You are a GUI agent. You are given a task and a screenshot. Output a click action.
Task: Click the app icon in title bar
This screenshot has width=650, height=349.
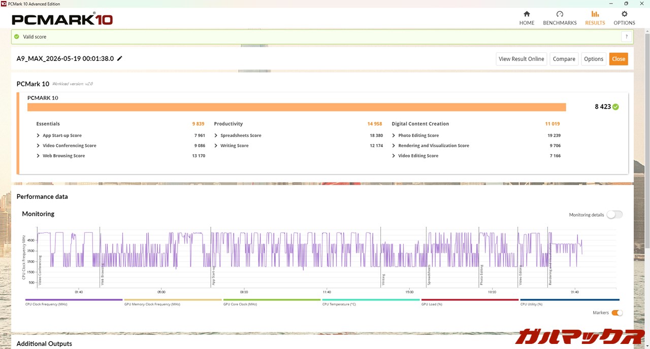[4, 4]
